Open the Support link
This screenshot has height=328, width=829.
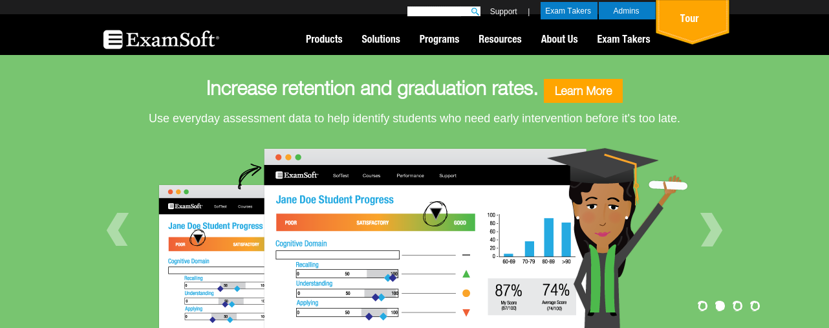click(503, 12)
